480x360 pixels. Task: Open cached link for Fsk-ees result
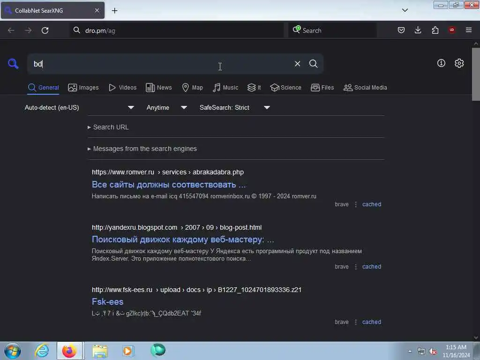[x=372, y=322]
